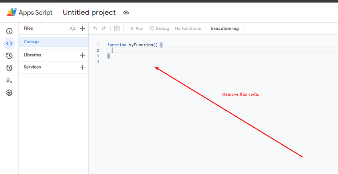This screenshot has height=174, width=338.
Task: Click the Apps Script logo
Action: [x=12, y=12]
